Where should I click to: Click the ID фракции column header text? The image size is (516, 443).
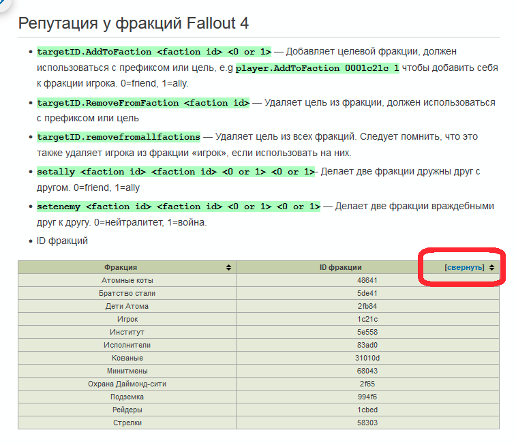[340, 268]
